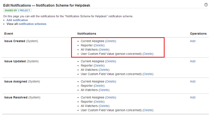This screenshot has width=212, height=115.
Task: Delete All Watchers from Issue Created
Action: pos(104,50)
